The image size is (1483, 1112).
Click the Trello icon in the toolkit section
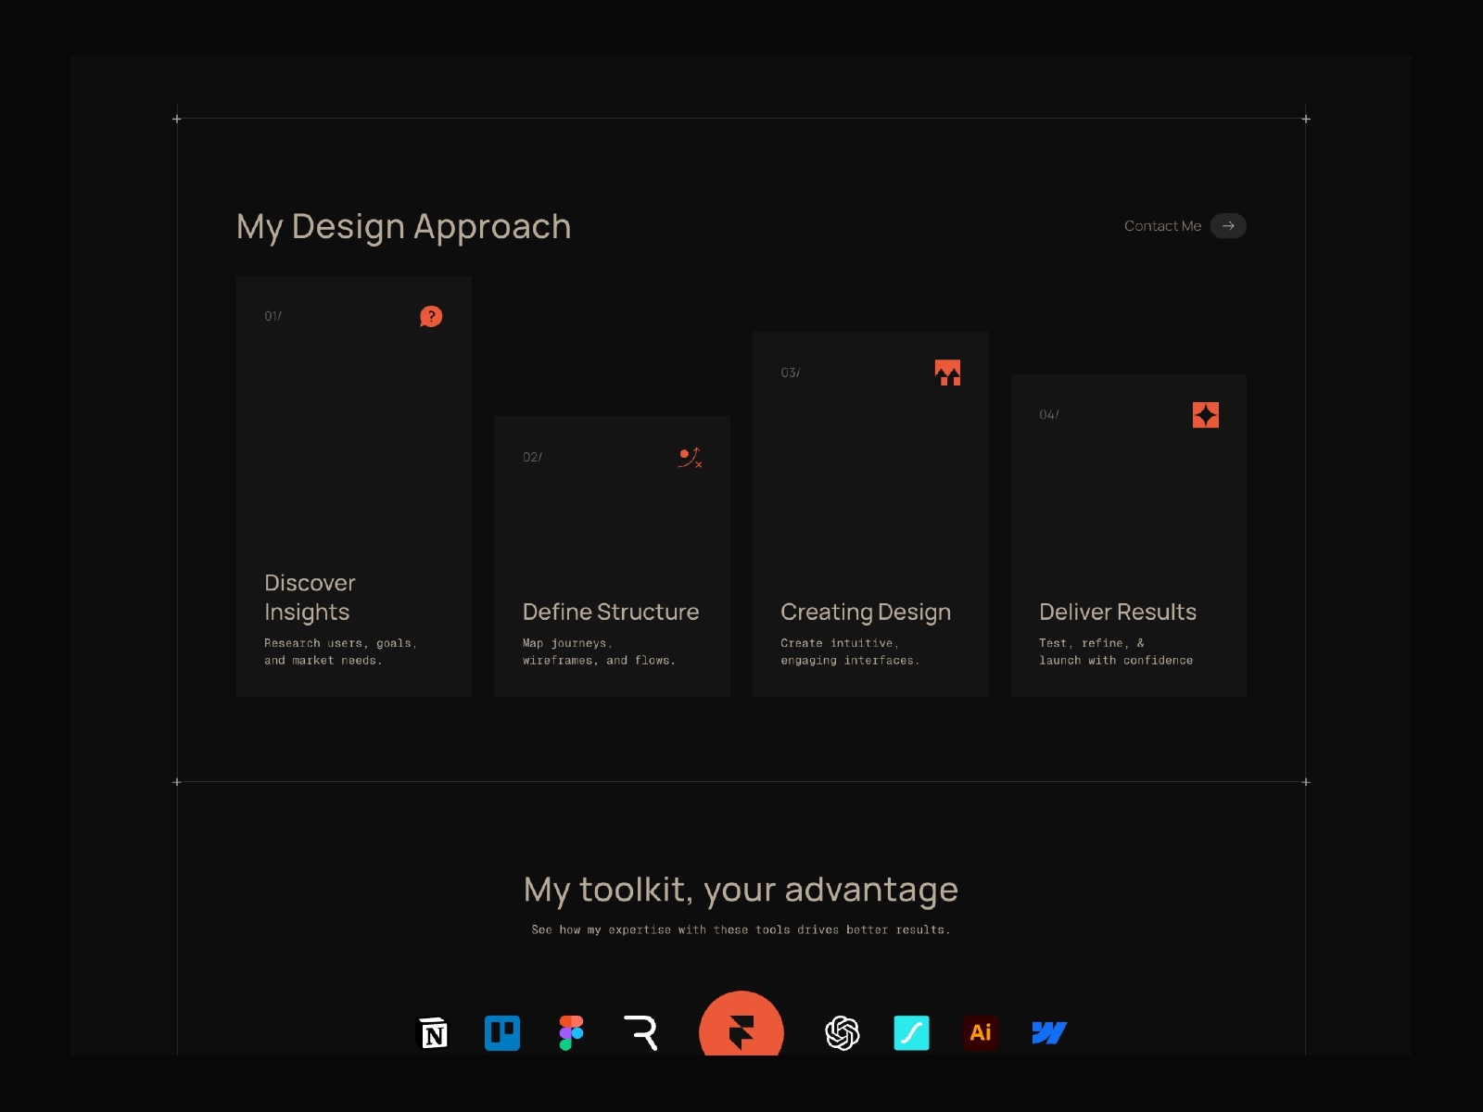click(x=501, y=1032)
